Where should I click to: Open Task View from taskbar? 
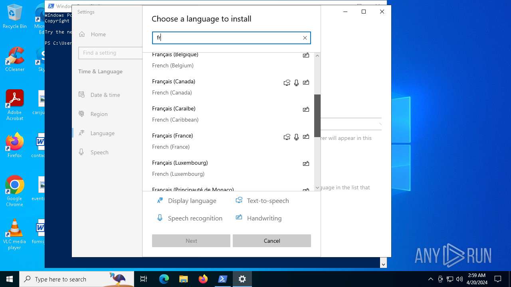144,279
